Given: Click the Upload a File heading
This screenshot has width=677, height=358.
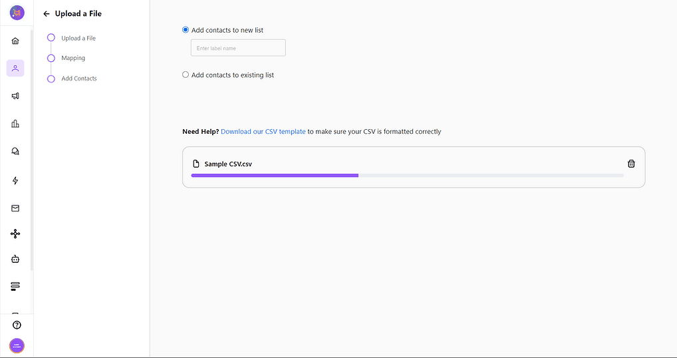Looking at the screenshot, I should 78,14.
